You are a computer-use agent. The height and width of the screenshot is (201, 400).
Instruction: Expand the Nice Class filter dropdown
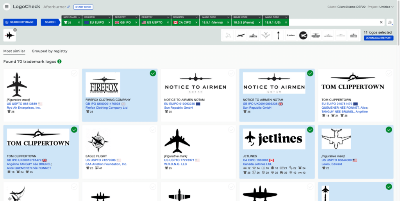(x=71, y=17)
